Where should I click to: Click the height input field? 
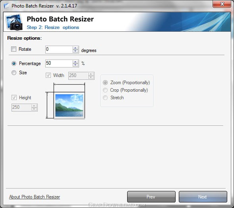point(21,108)
